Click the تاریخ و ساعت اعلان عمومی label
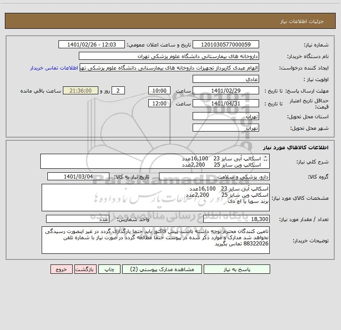341x330 pixels. pos(159,45)
